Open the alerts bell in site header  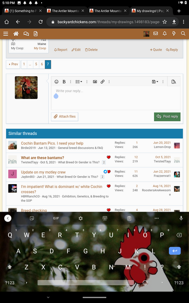coord(164,34)
